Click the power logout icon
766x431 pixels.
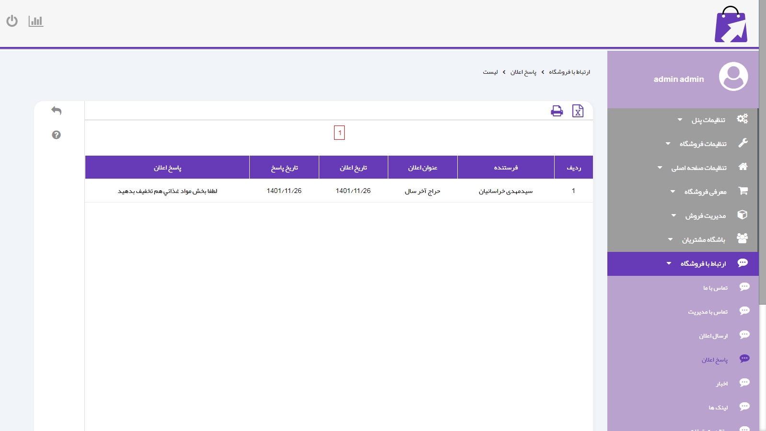[x=12, y=21]
